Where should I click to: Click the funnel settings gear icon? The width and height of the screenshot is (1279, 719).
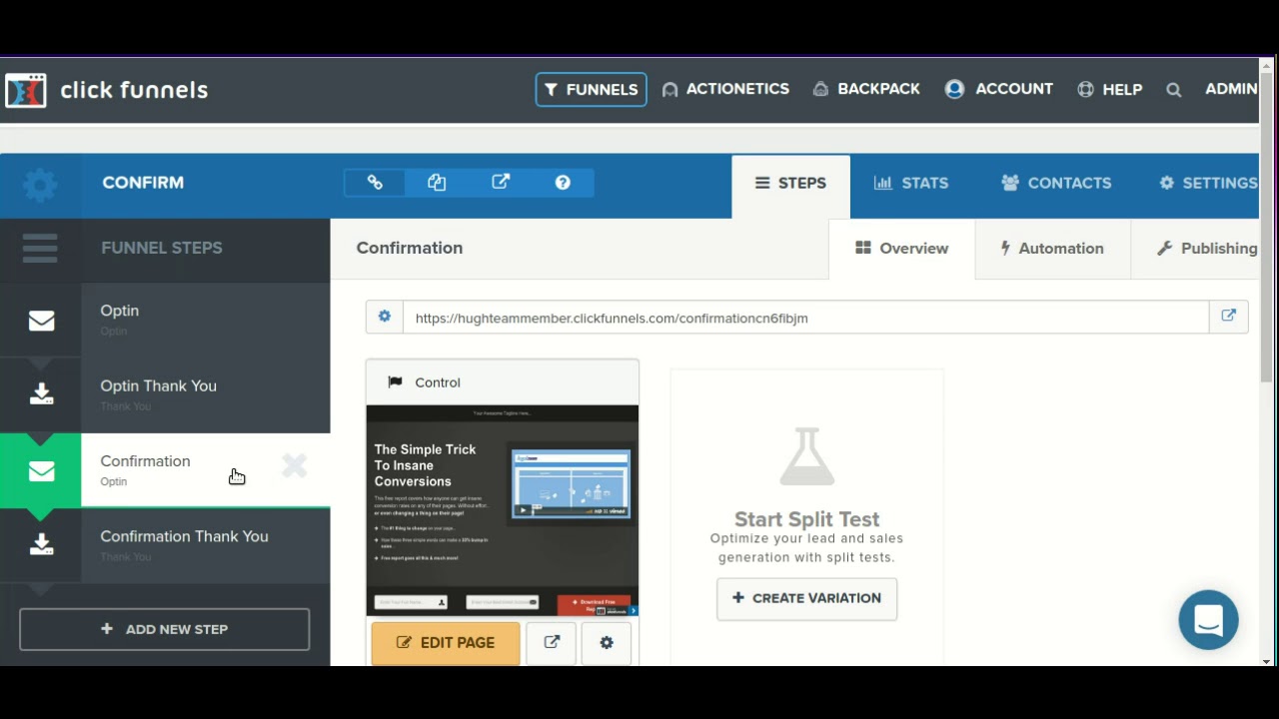pyautogui.click(x=40, y=185)
